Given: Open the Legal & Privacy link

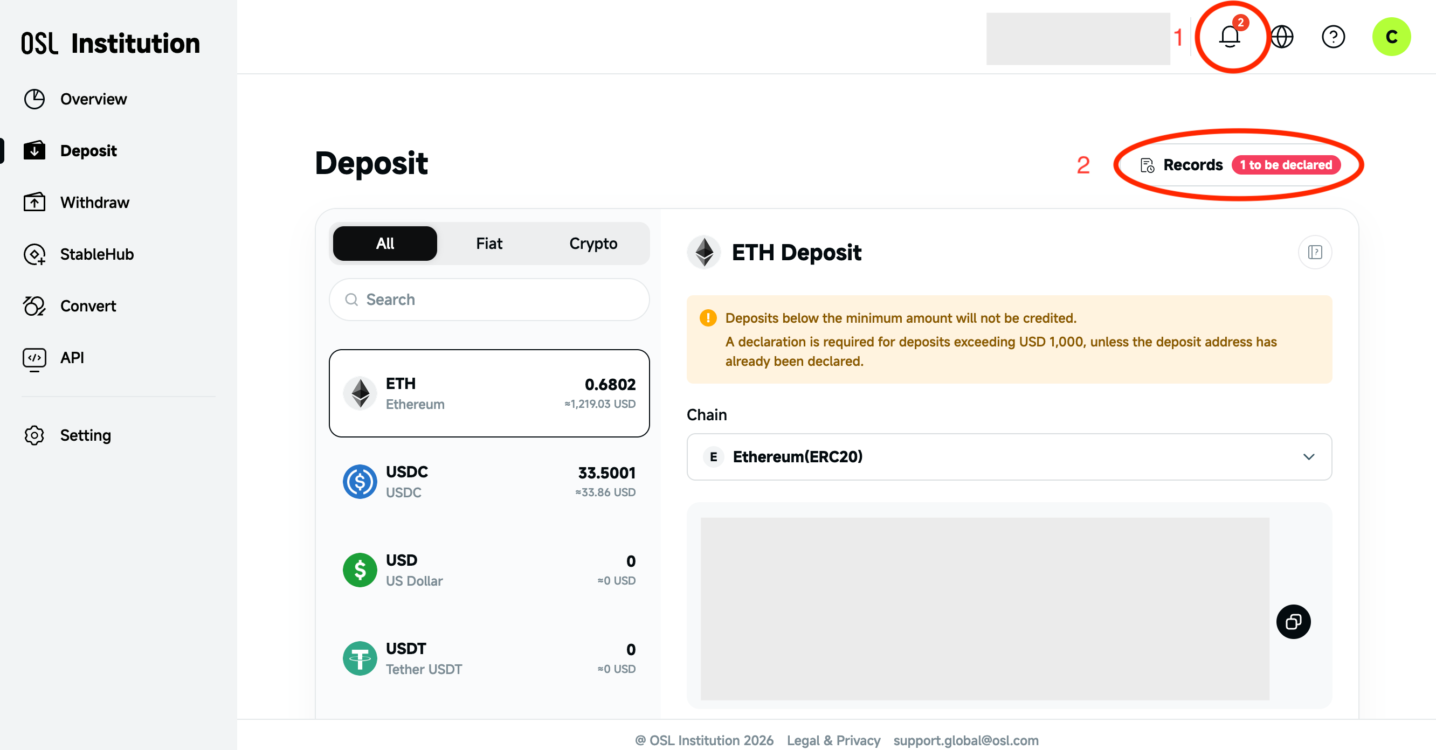Looking at the screenshot, I should pos(833,740).
